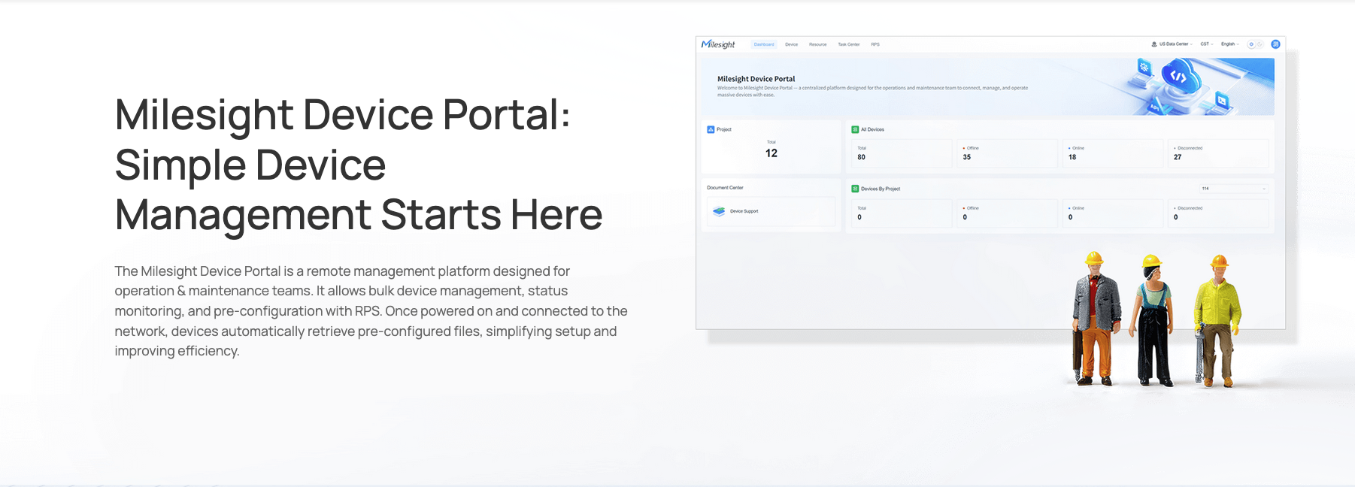Open the user avatar icon in the header
Viewport: 1355px width, 487px height.
[x=1275, y=44]
